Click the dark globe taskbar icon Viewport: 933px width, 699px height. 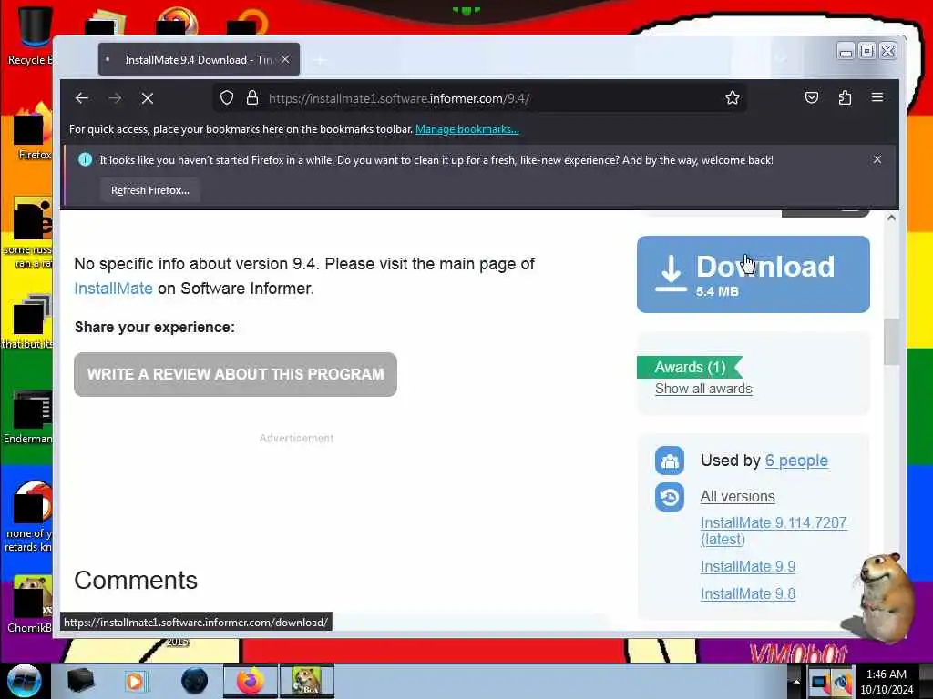[x=194, y=681]
